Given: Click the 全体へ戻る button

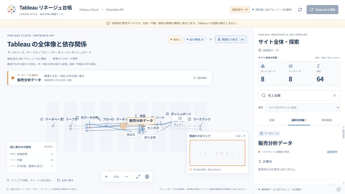Looking at the screenshot, I should [65, 180].
